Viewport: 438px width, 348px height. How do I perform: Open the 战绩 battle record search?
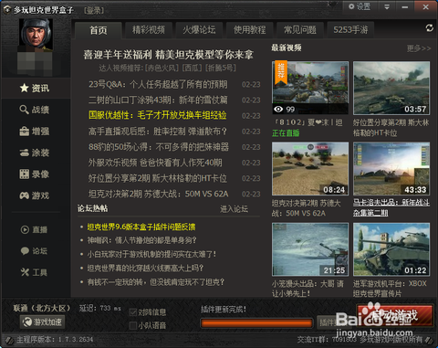pos(35,110)
